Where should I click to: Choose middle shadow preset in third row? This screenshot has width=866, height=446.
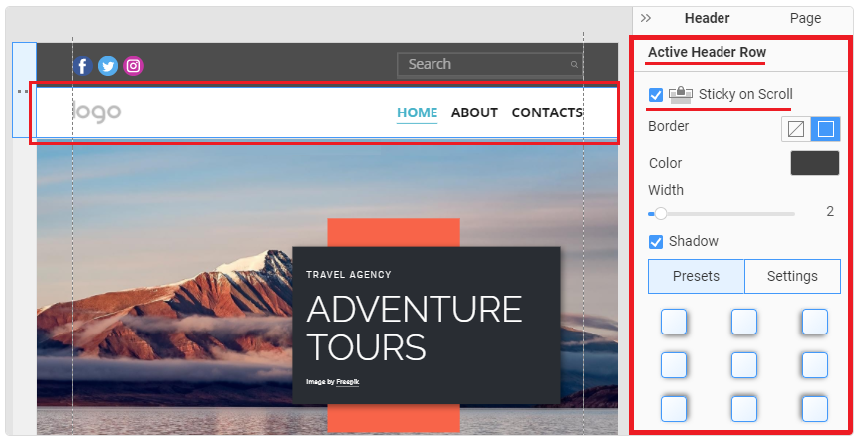(744, 409)
